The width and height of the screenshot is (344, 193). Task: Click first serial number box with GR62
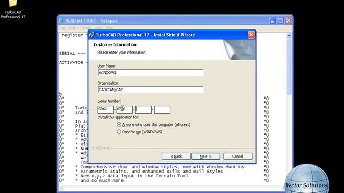tap(106, 109)
